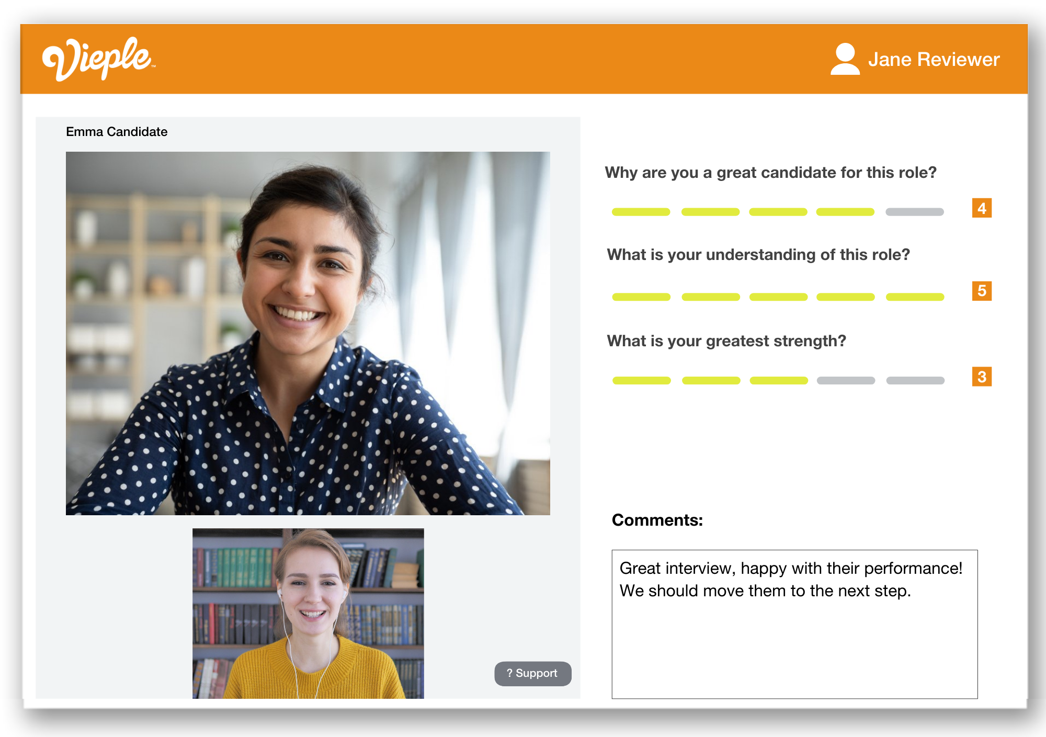Select the orange score badge showing 4
Viewport: 1046px width, 737px height.
[x=982, y=209]
